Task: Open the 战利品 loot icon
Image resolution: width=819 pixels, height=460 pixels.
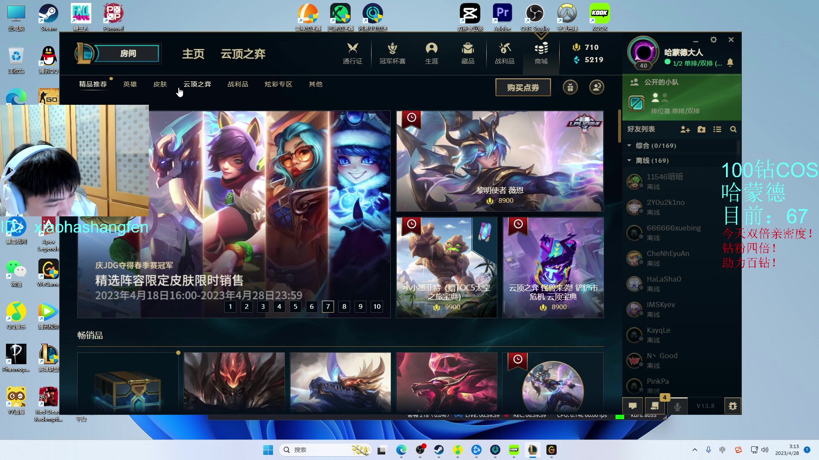Action: (505, 53)
